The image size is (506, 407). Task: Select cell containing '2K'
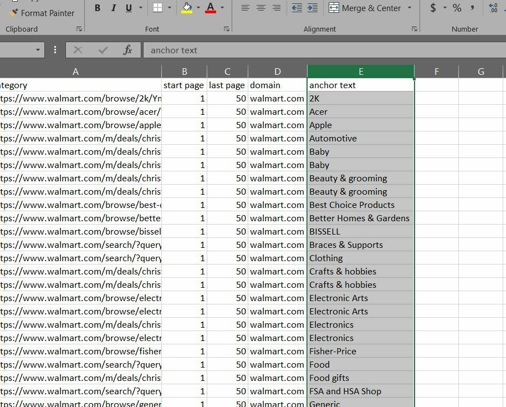pyautogui.click(x=361, y=99)
